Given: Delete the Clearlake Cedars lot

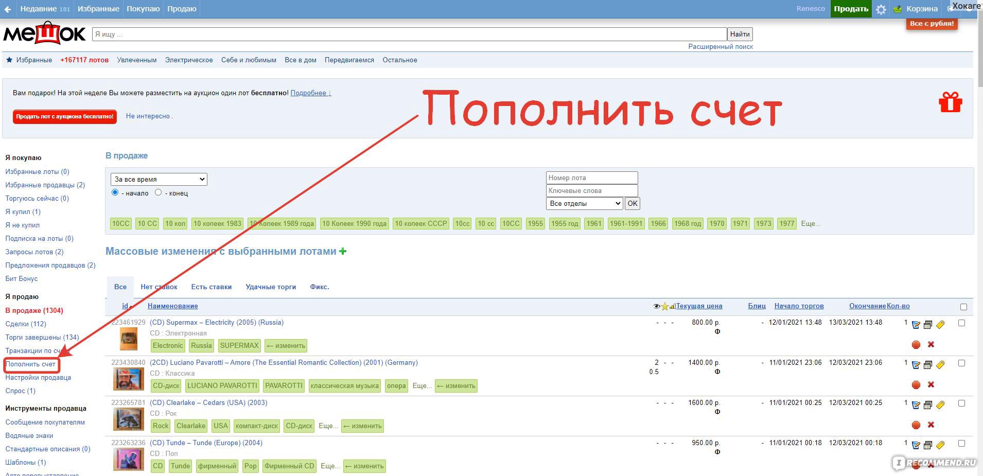Looking at the screenshot, I should click(x=931, y=425).
